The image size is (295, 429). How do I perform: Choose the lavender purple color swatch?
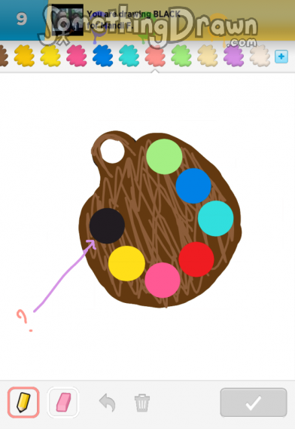(x=234, y=56)
